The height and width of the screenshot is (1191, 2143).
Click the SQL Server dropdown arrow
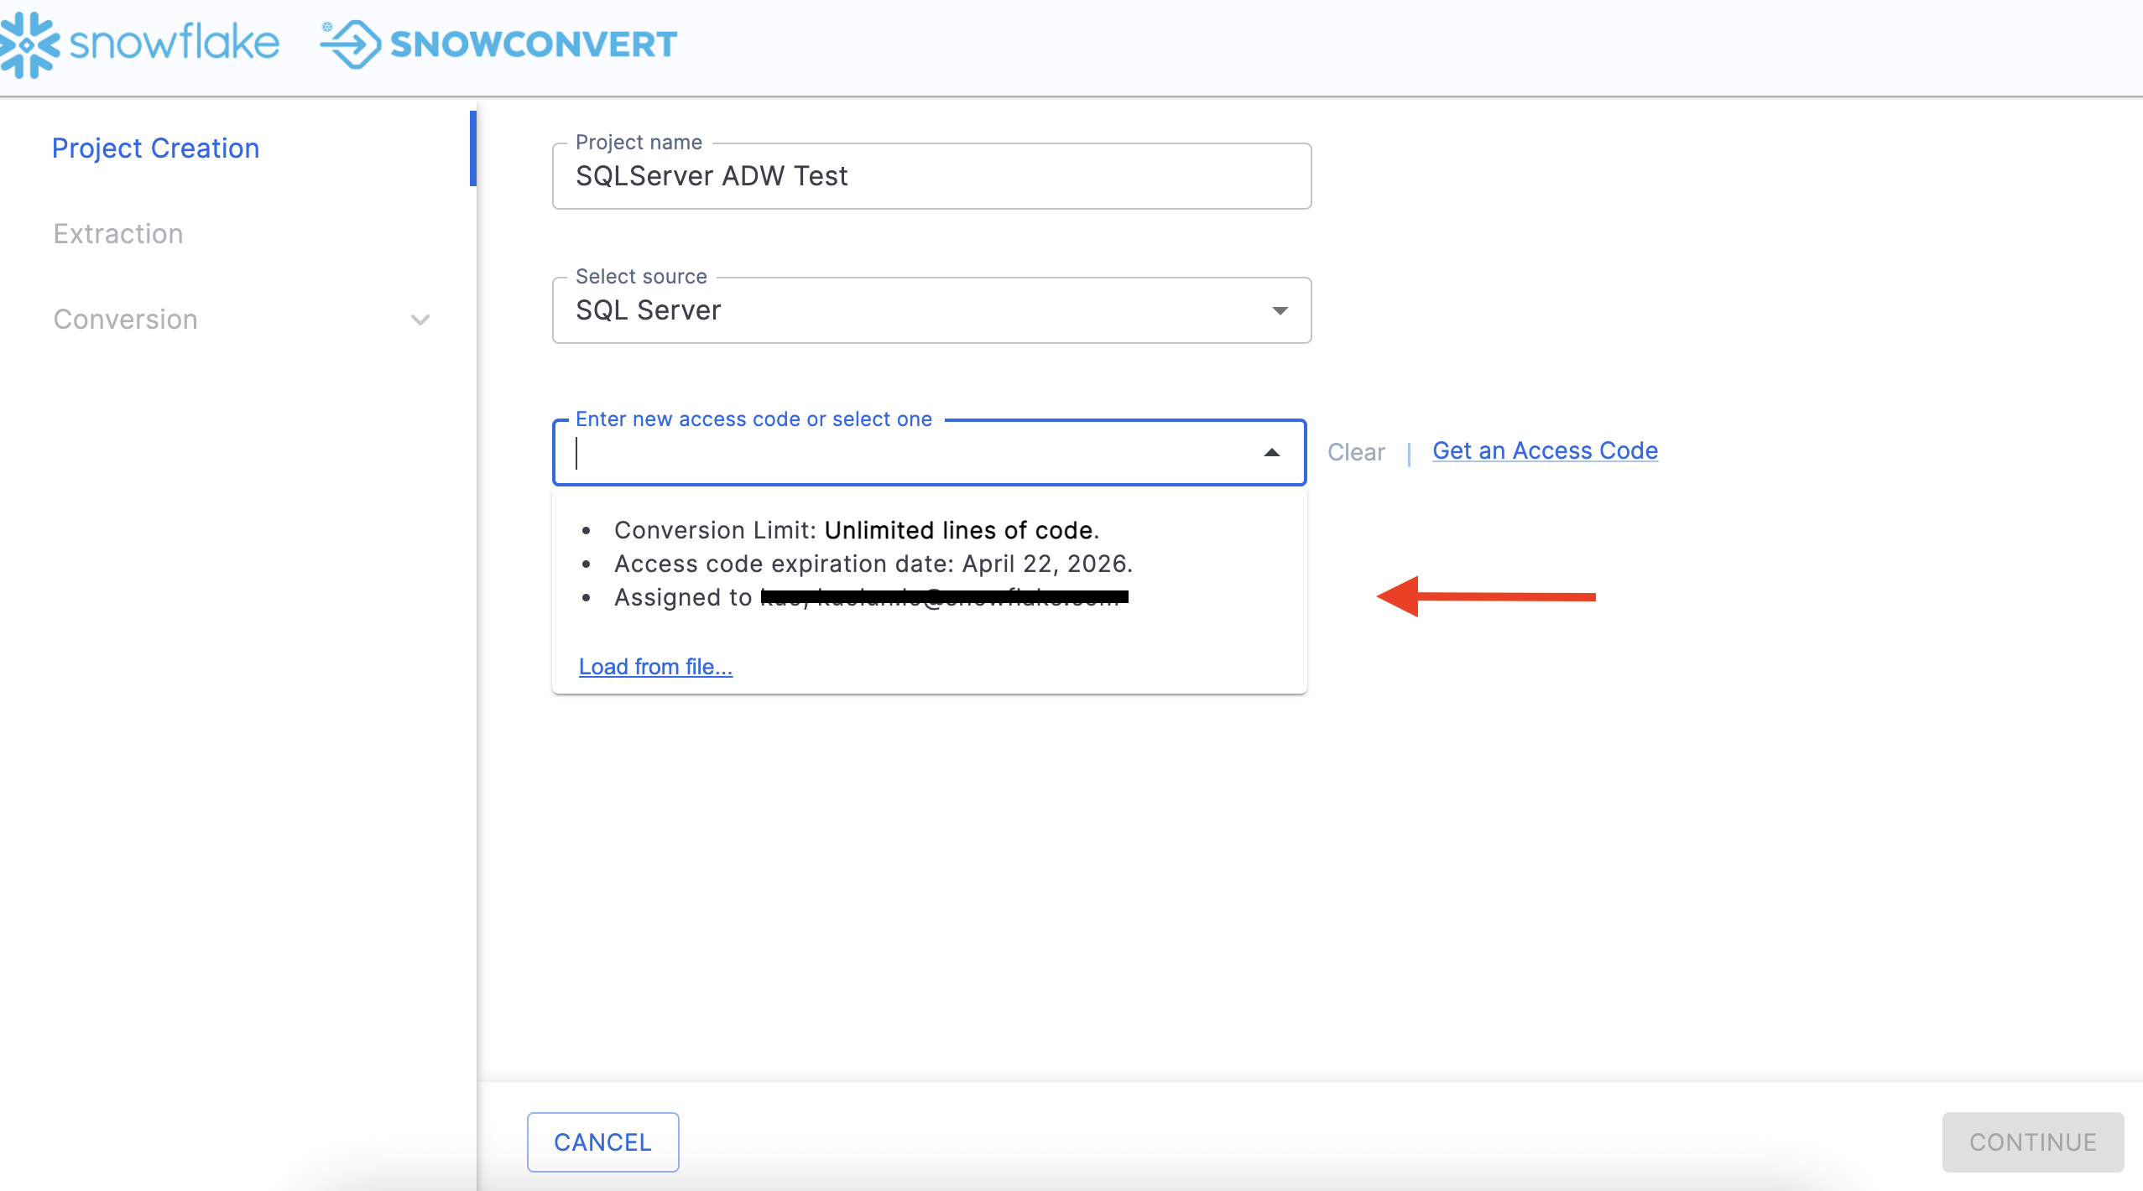click(1280, 310)
